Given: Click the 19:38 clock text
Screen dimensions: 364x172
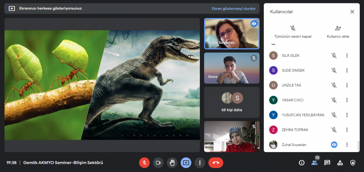Looking at the screenshot, I should point(12,163).
